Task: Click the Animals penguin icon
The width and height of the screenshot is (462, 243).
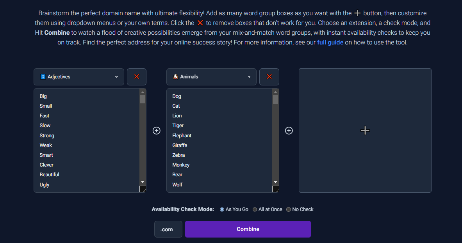Action: pyautogui.click(x=175, y=77)
